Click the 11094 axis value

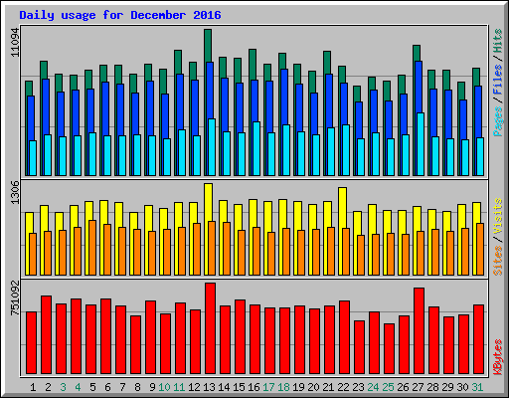tap(15, 42)
